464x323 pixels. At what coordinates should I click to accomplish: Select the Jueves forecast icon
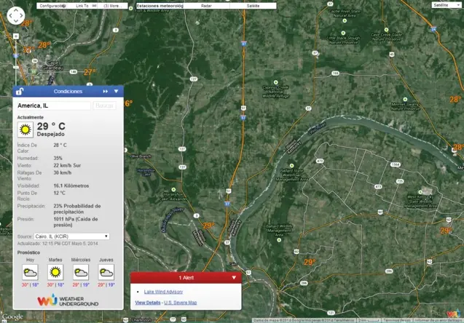click(106, 272)
